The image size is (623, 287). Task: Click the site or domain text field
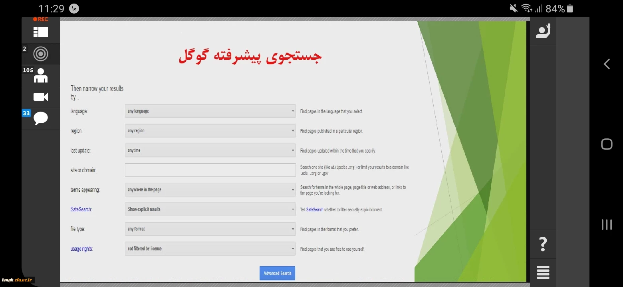(210, 170)
